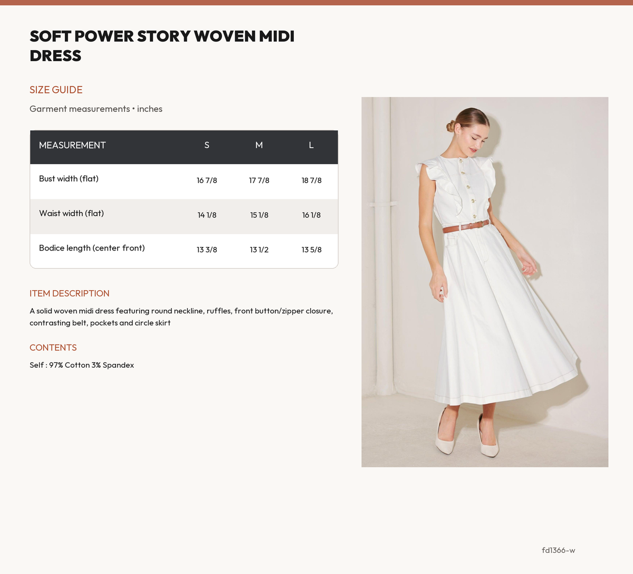The height and width of the screenshot is (574, 633).
Task: Select the SIZE GUIDE heading
Action: click(56, 90)
